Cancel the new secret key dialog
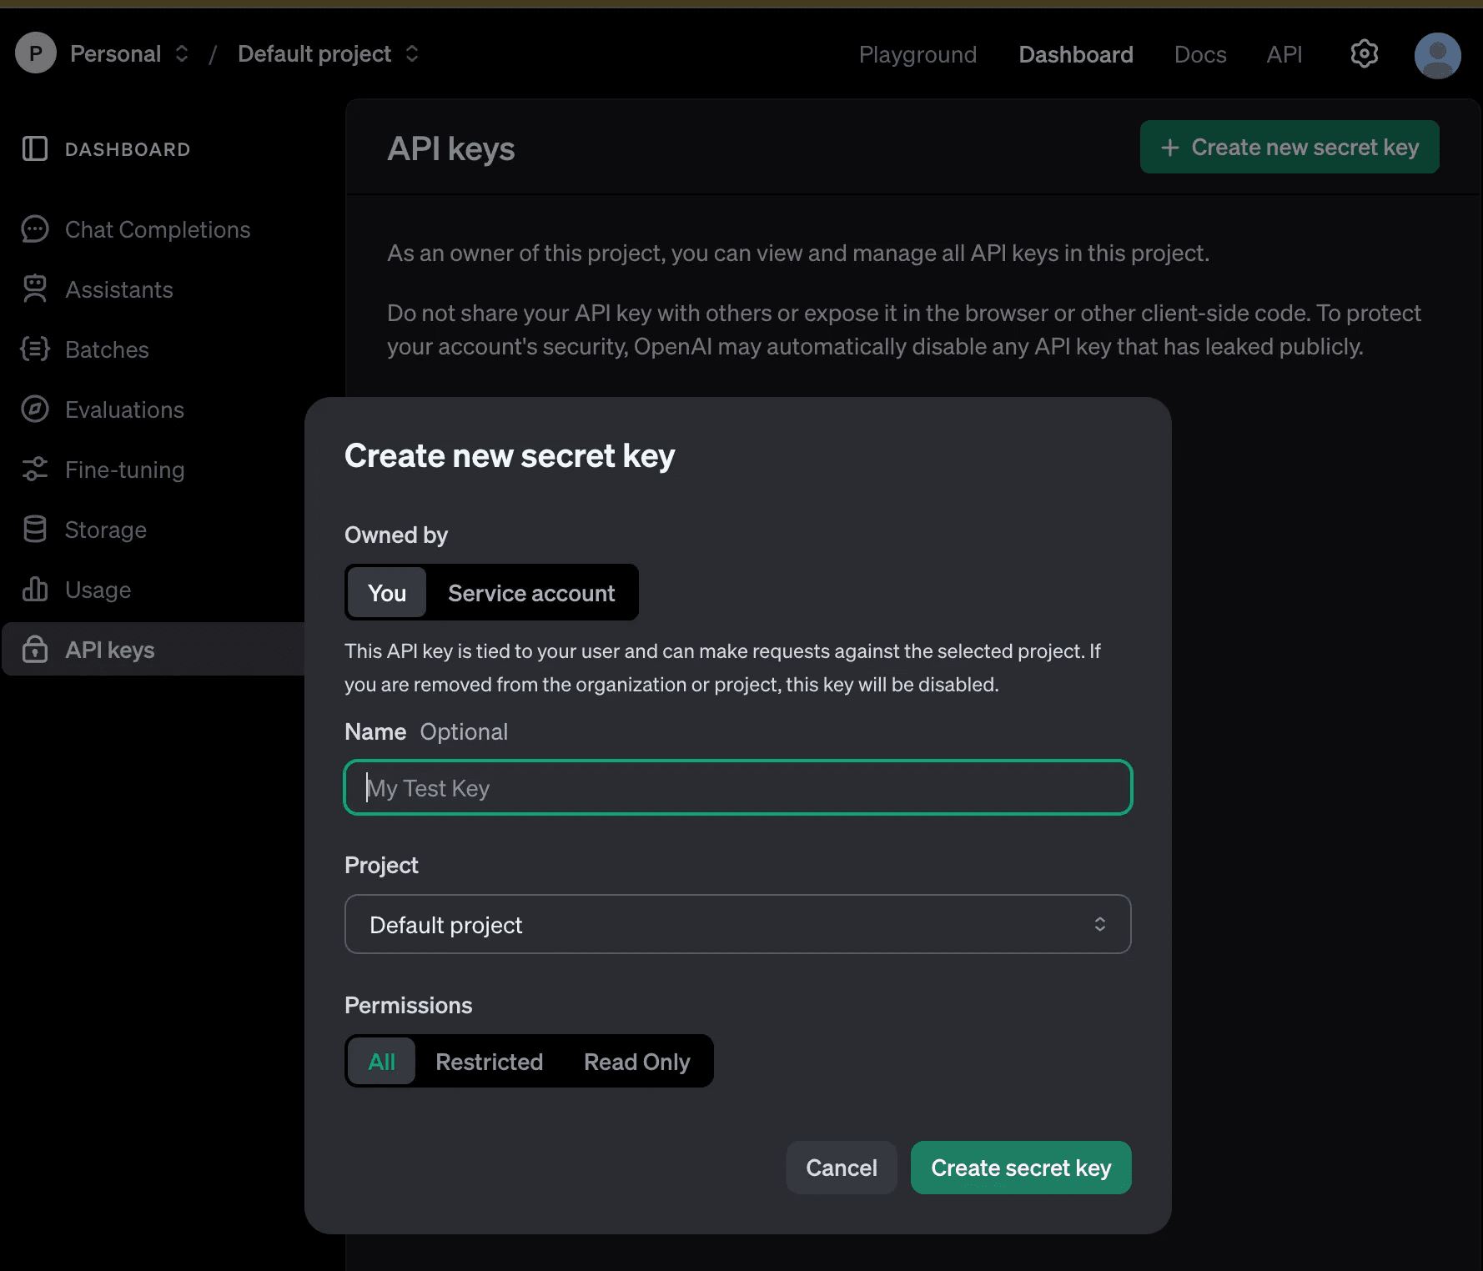The width and height of the screenshot is (1483, 1271). (841, 1168)
